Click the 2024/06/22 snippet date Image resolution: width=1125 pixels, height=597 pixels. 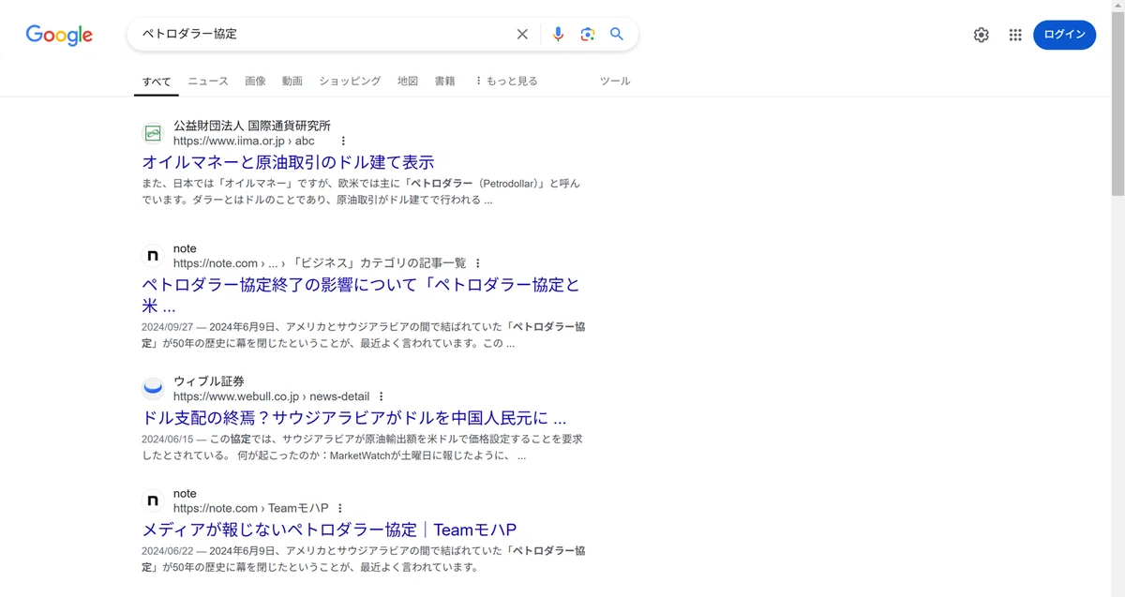[x=168, y=551]
